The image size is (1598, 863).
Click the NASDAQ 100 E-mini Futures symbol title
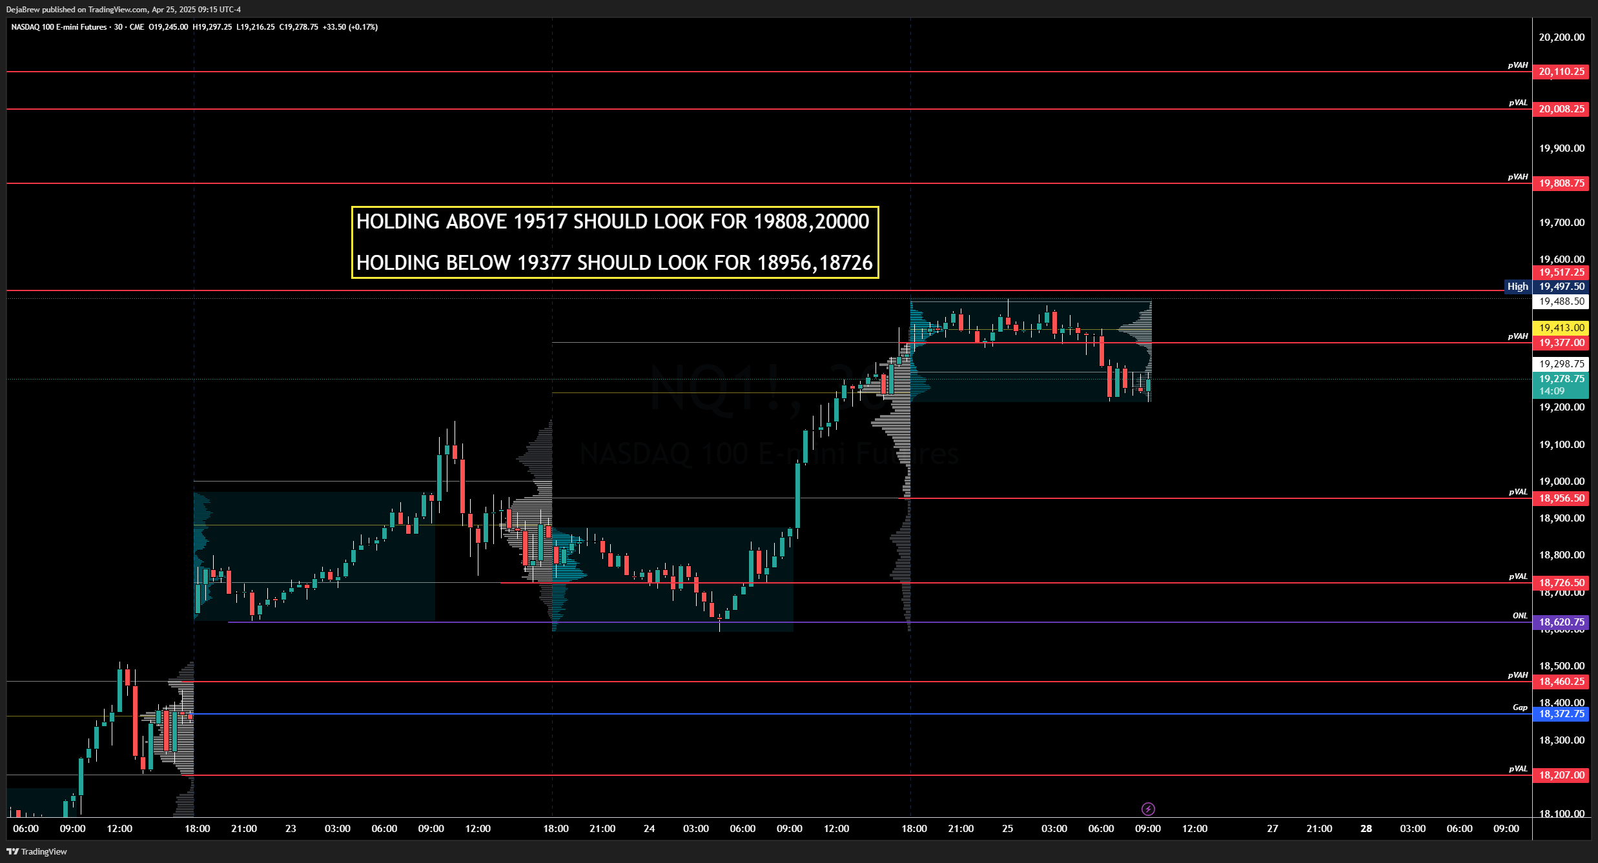[59, 27]
